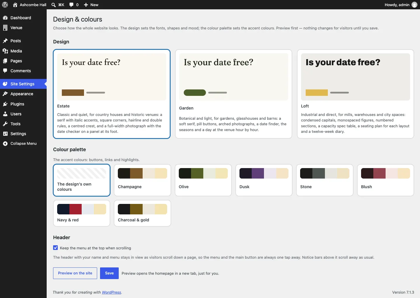Choose the Champagne colour palette
Screen dimensions: 420x298
(x=142, y=180)
